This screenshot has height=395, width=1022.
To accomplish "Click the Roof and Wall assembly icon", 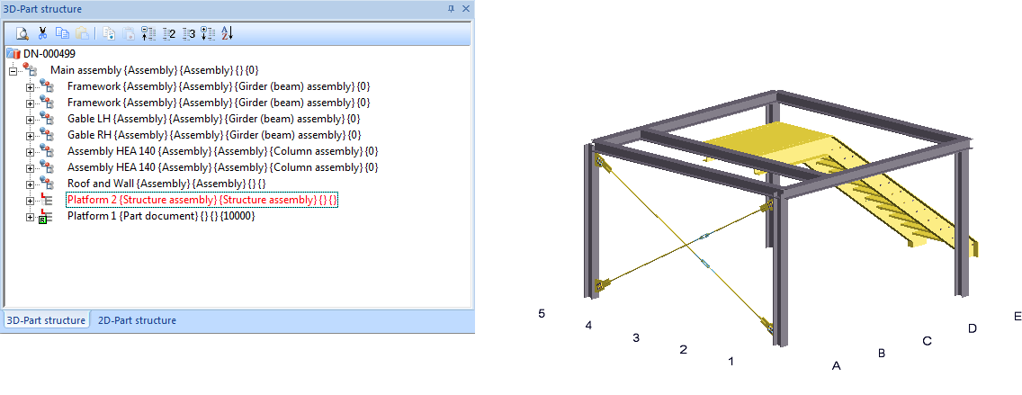I will (x=47, y=184).
